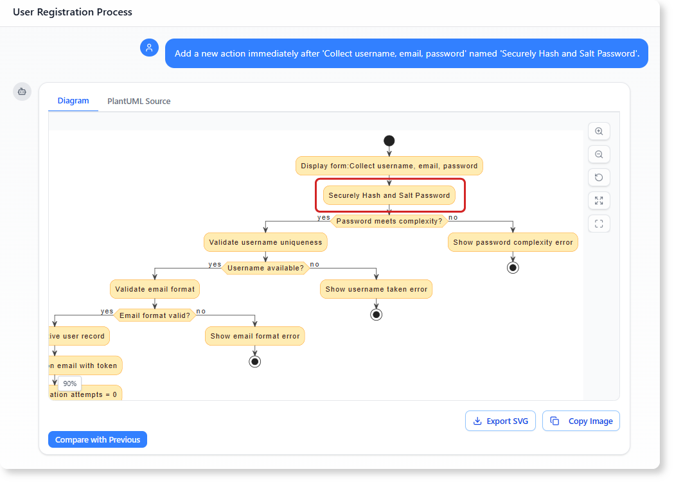This screenshot has width=674, height=485.
Task: Zoom in on the diagram
Action: [x=599, y=131]
